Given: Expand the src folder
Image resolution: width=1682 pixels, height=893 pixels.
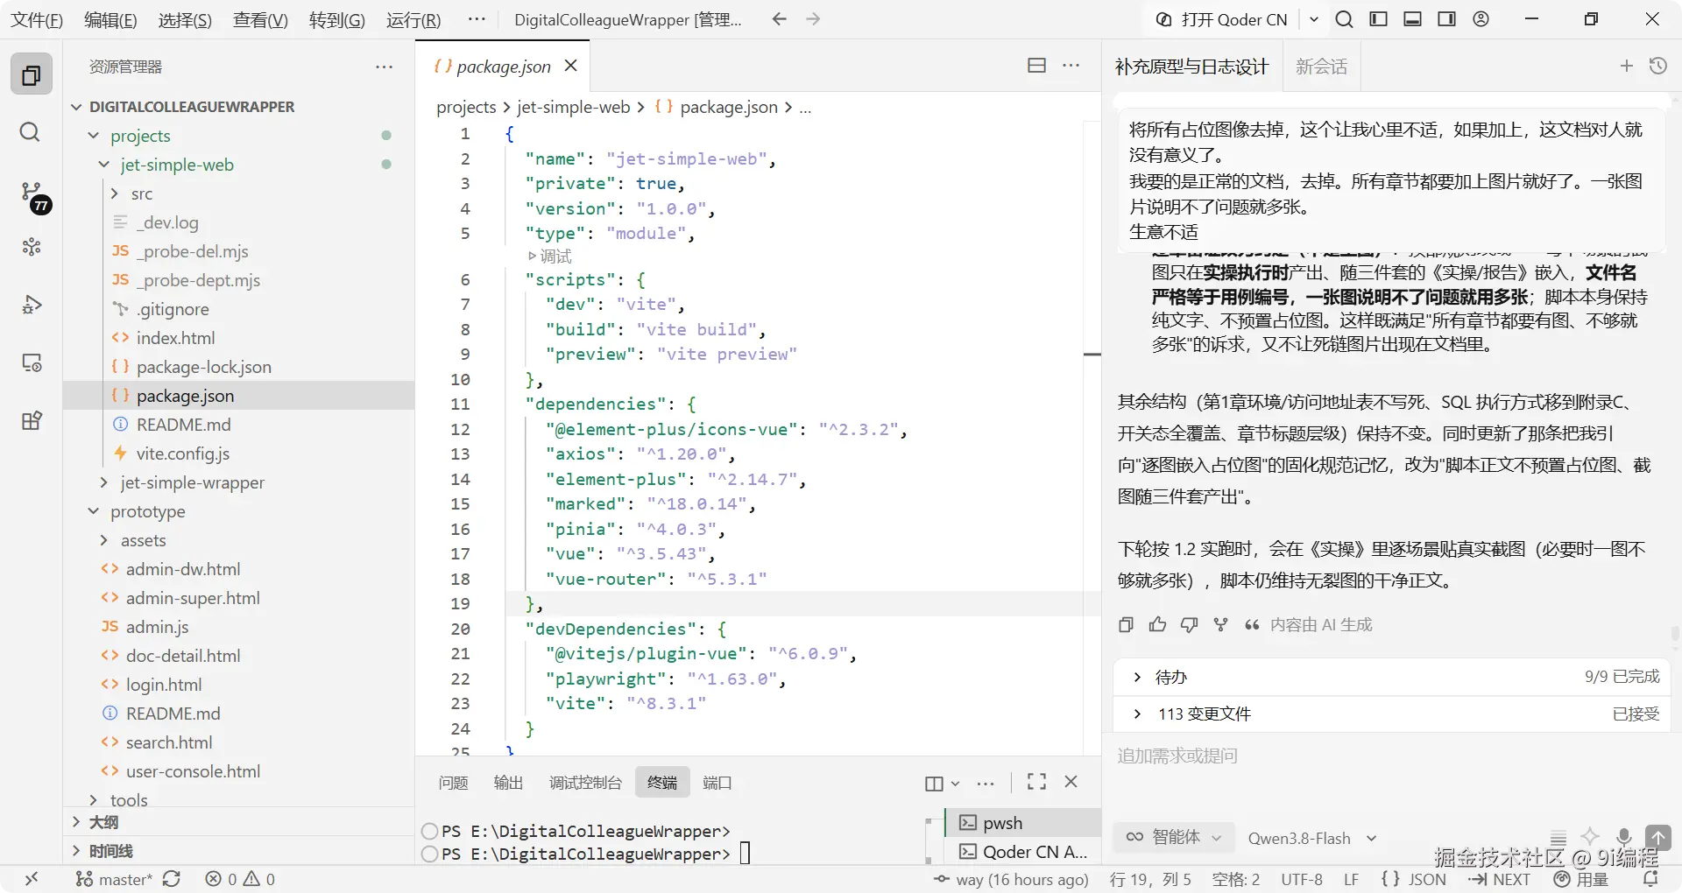Looking at the screenshot, I should (x=114, y=193).
